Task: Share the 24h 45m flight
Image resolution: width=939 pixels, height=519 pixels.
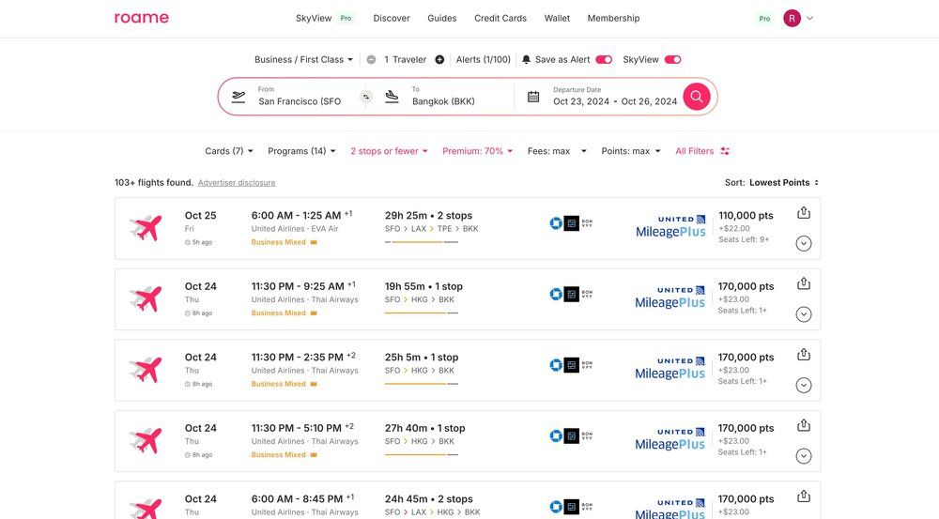Action: 804,496
